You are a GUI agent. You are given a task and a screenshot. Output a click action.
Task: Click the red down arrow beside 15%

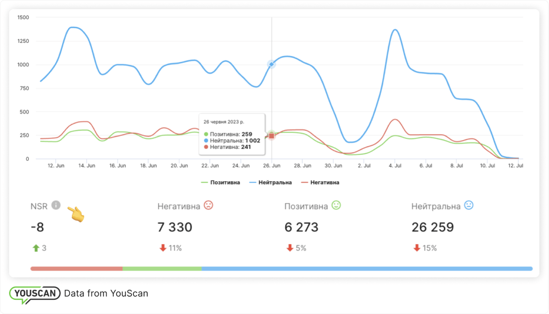416,248
